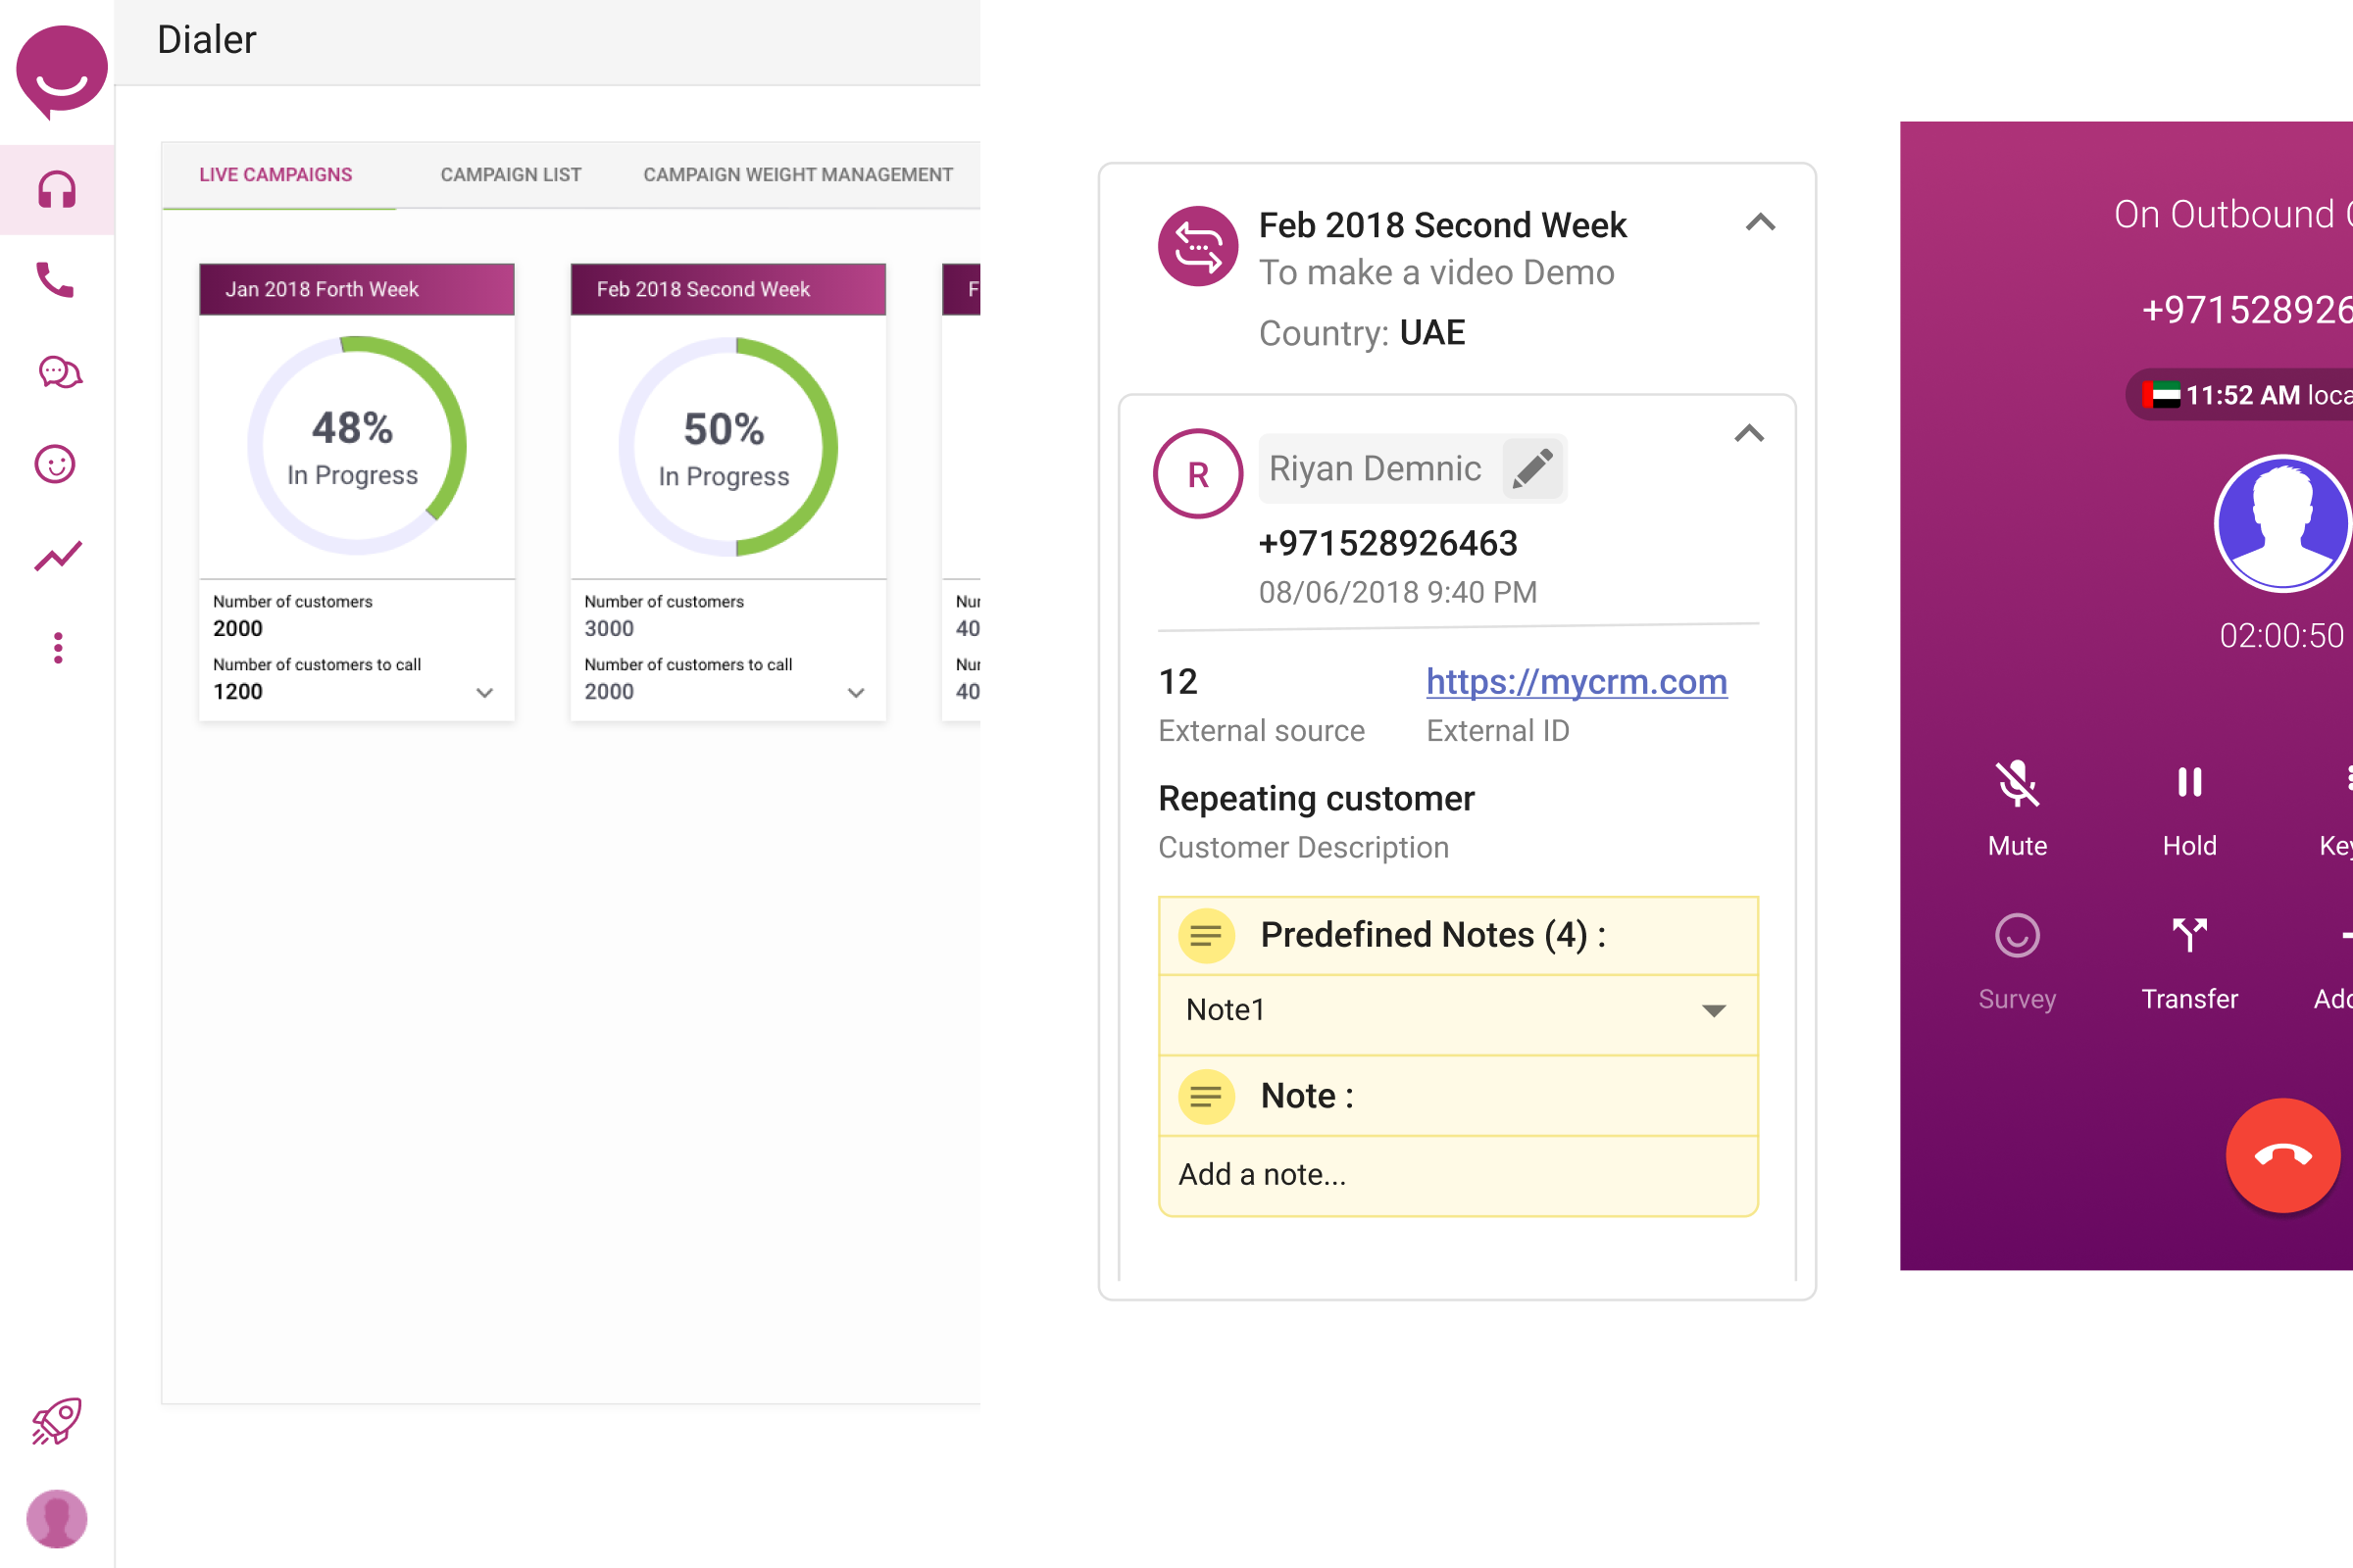Switch to the Campaign List tab

tap(510, 175)
